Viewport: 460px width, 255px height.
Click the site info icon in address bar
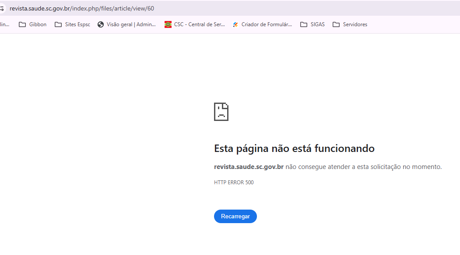pos(2,8)
